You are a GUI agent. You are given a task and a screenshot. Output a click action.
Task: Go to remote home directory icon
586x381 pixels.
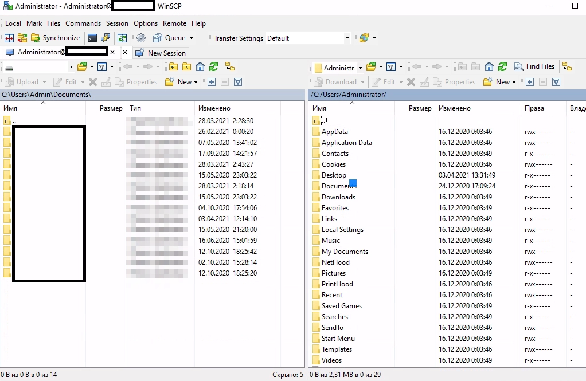click(489, 66)
